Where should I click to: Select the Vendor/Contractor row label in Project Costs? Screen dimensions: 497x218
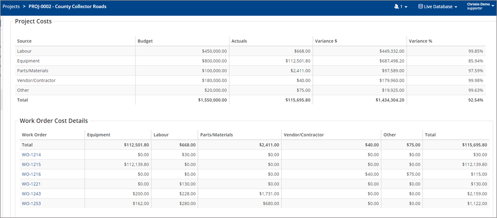pyautogui.click(x=37, y=81)
